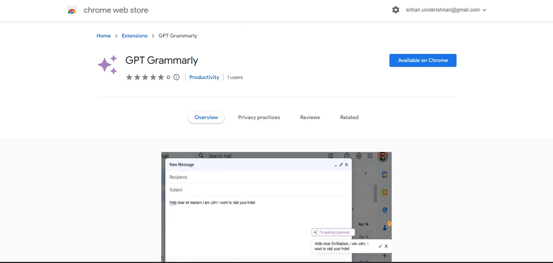The height and width of the screenshot is (263, 553).
Task: Click the Productivity category link
Action: (x=204, y=77)
